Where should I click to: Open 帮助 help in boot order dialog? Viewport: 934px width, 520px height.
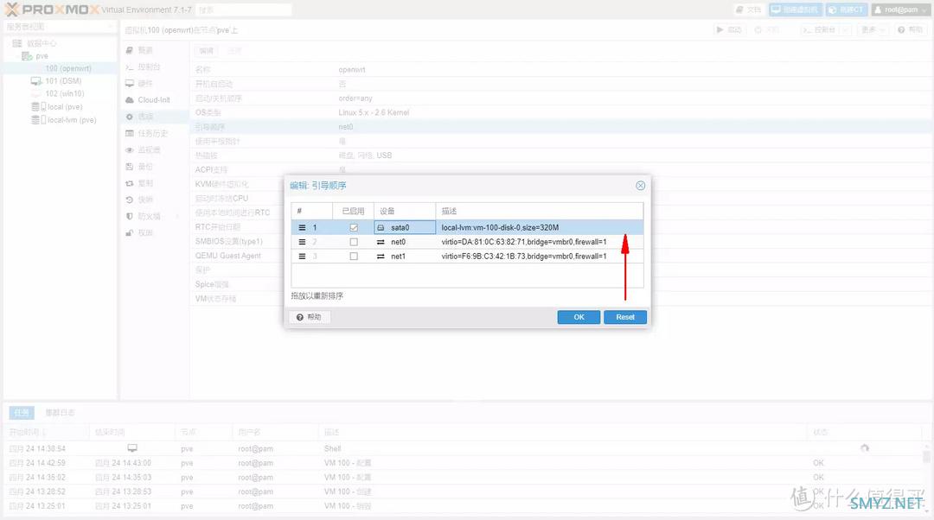click(x=310, y=317)
